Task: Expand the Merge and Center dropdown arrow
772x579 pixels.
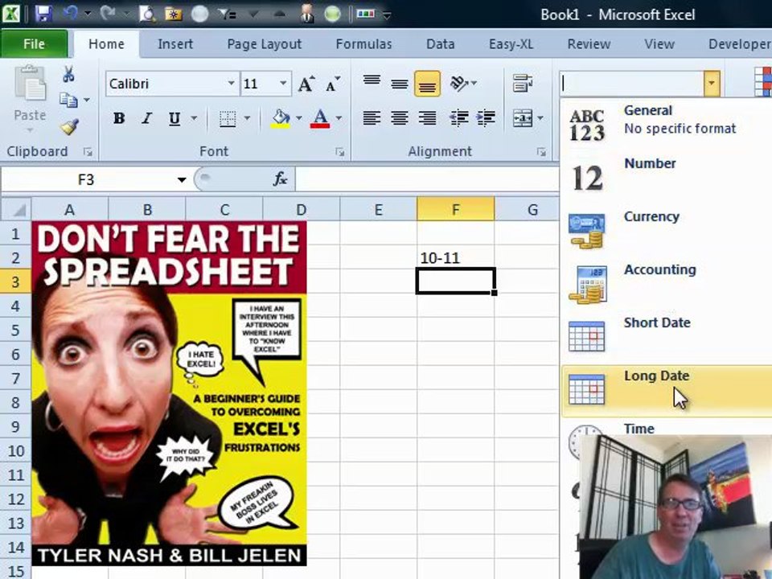Action: point(540,118)
